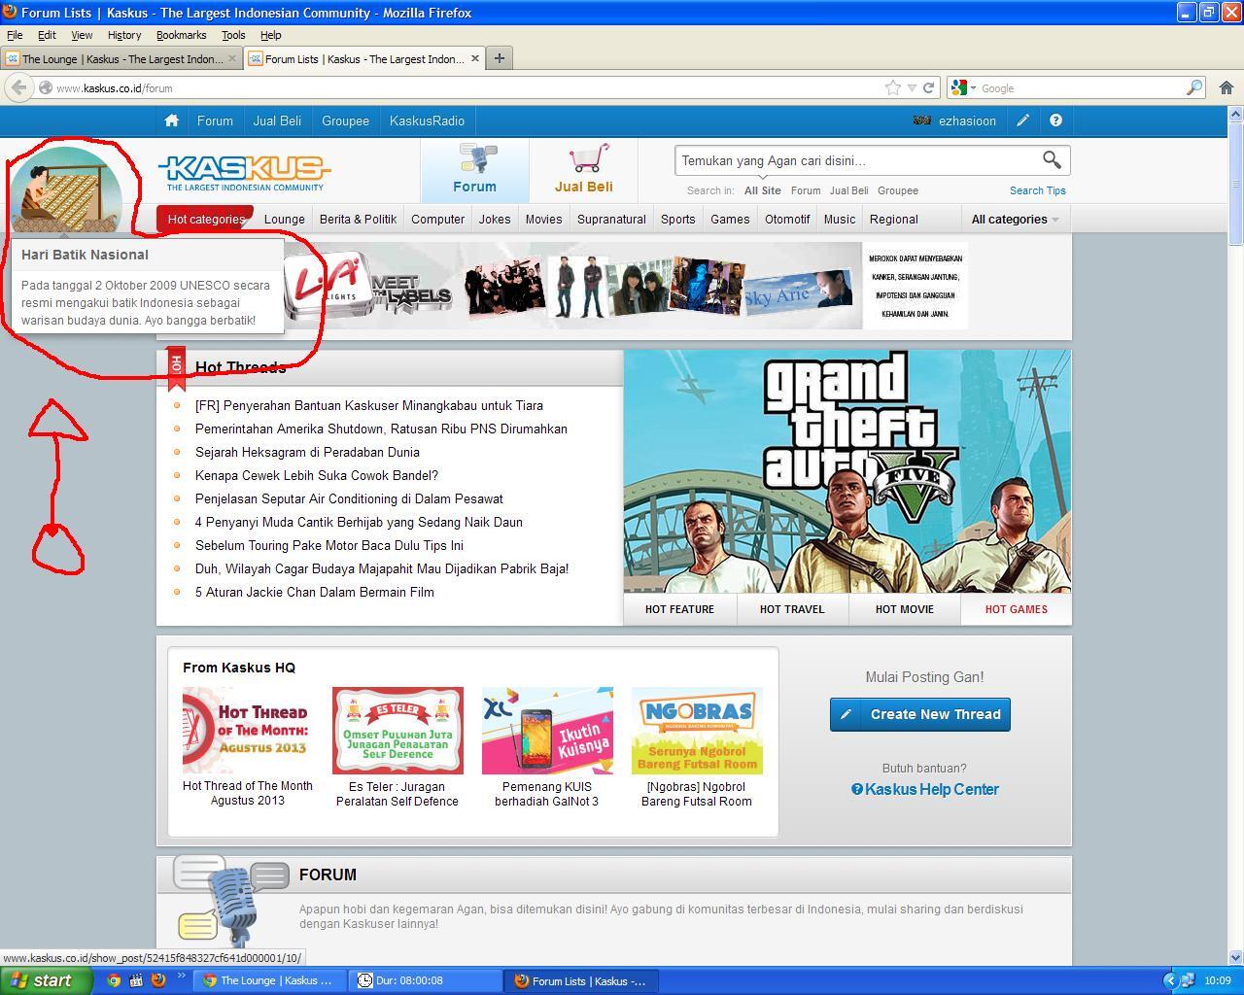The image size is (1244, 995).
Task: Open the bookmark star dropdown arrow
Action: tap(912, 87)
